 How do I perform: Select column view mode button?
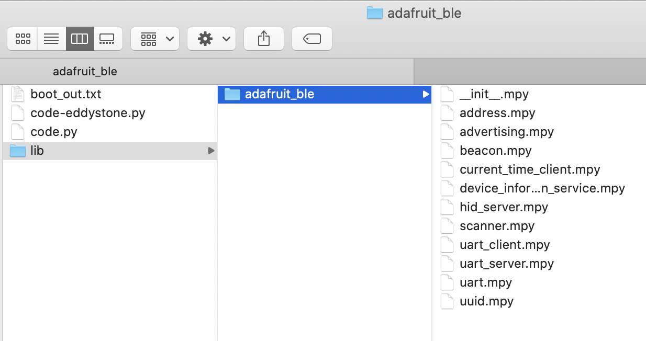[x=80, y=39]
